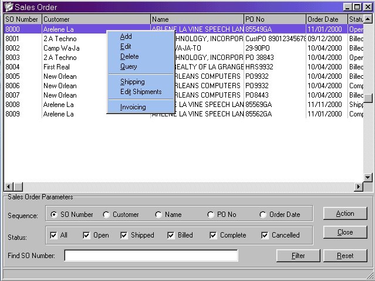Select the Customer sequence radio button
The height and width of the screenshot is (281, 375).
click(x=106, y=215)
